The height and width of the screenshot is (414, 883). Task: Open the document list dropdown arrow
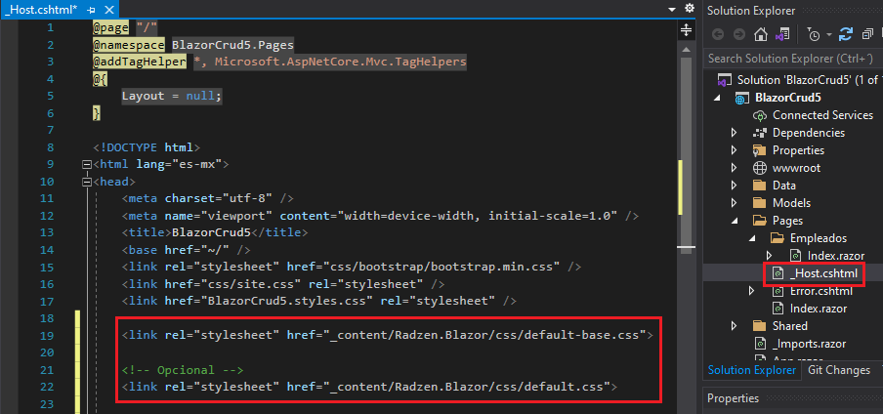point(671,9)
